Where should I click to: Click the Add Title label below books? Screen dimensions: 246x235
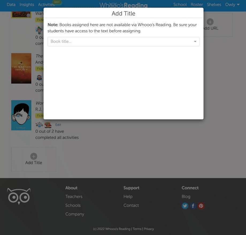[x=34, y=163]
